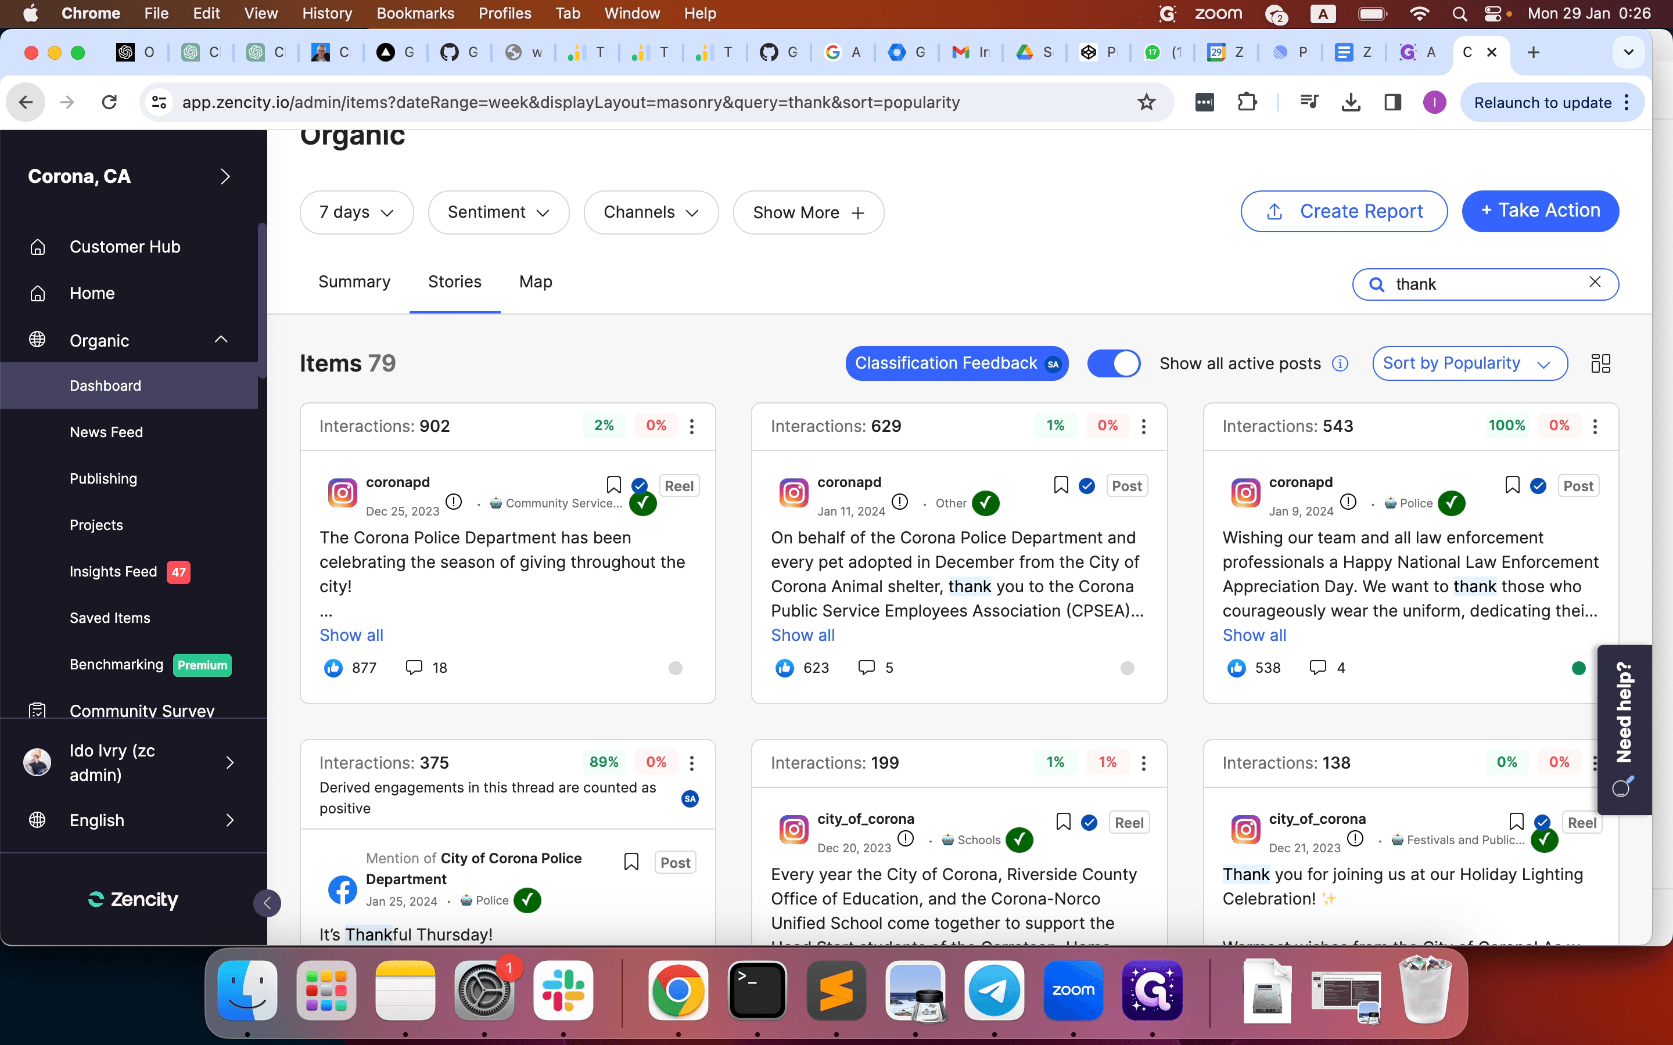Switch to the Summary tab
Viewport: 1673px width, 1045px height.
pyautogui.click(x=354, y=282)
